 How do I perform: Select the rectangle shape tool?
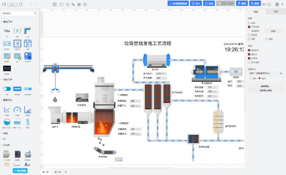(61, 4)
